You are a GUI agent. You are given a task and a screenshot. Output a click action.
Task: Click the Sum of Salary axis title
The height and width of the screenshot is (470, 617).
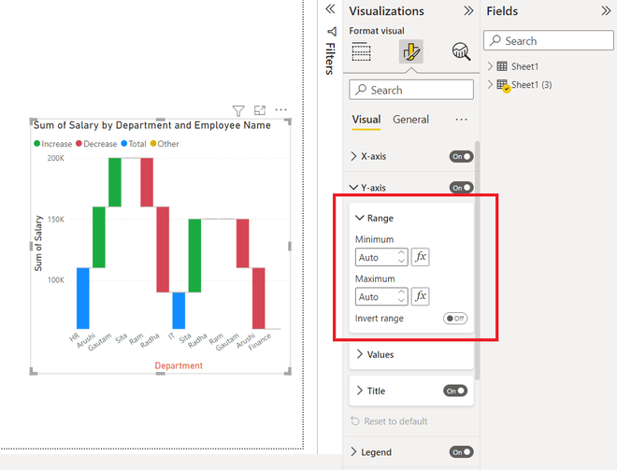[38, 244]
